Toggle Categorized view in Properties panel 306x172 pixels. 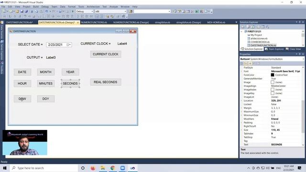pos(242,64)
